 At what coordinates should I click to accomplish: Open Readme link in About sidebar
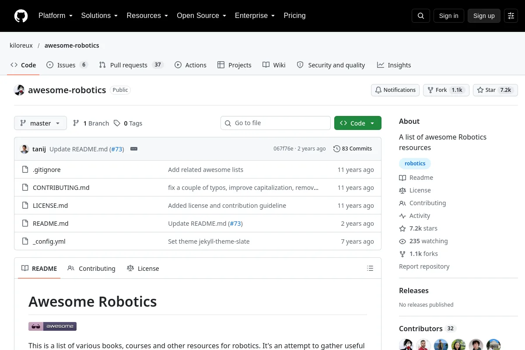pyautogui.click(x=416, y=178)
